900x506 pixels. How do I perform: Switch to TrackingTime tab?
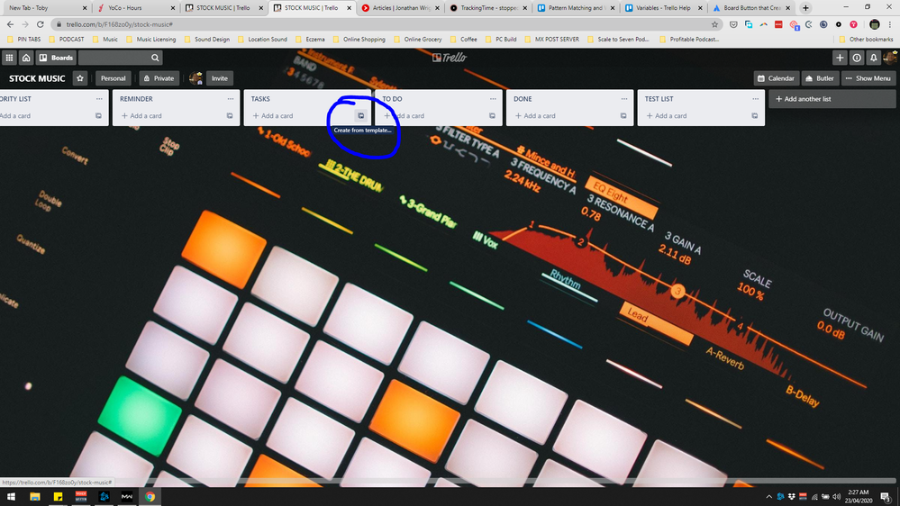point(487,8)
